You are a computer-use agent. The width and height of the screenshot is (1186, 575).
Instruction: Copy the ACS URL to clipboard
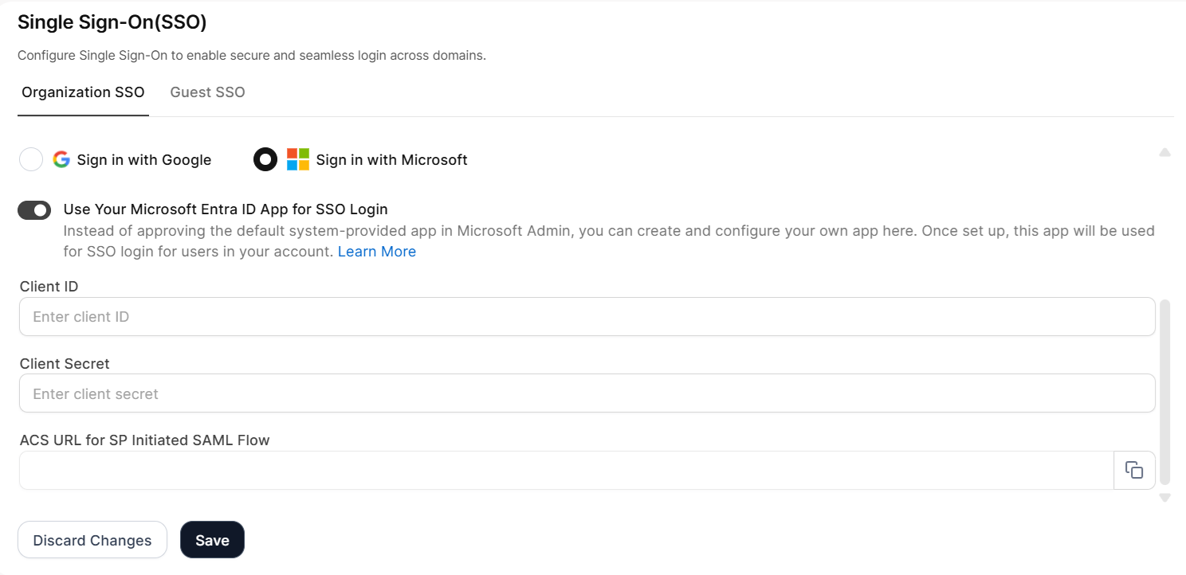pos(1133,470)
